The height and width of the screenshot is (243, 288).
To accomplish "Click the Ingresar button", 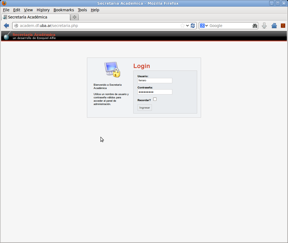I will click(x=144, y=107).
